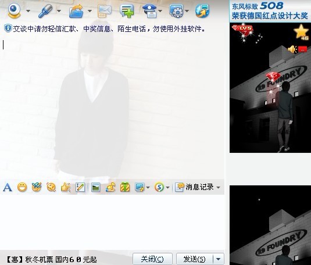Open the handwriting notepad pencil icon

(80, 187)
